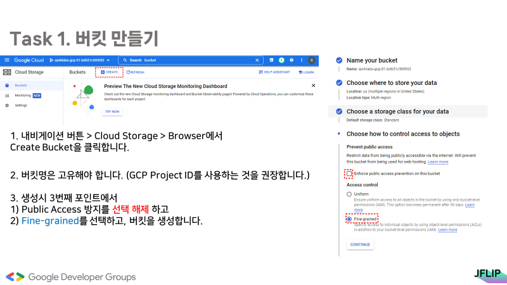
Task: Open Learn more link under Uniform
Action: point(470,205)
